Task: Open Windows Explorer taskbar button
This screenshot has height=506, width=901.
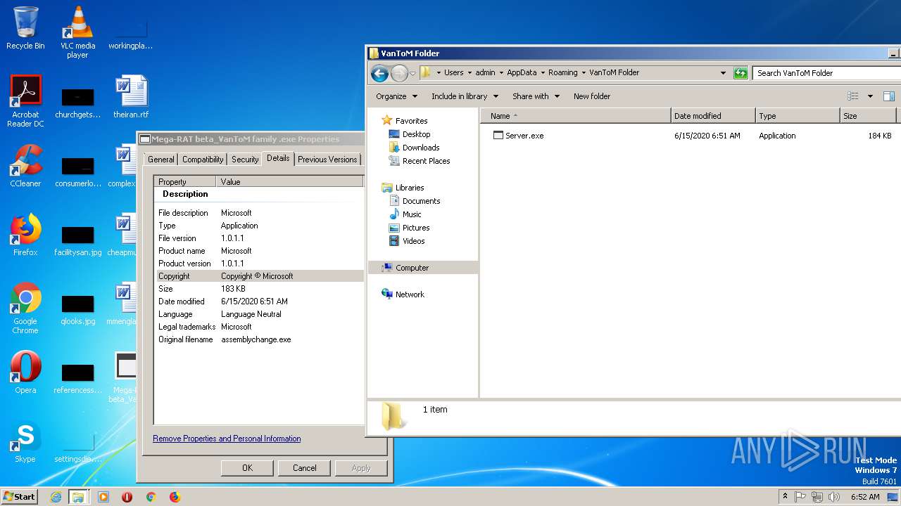Action: [x=78, y=497]
